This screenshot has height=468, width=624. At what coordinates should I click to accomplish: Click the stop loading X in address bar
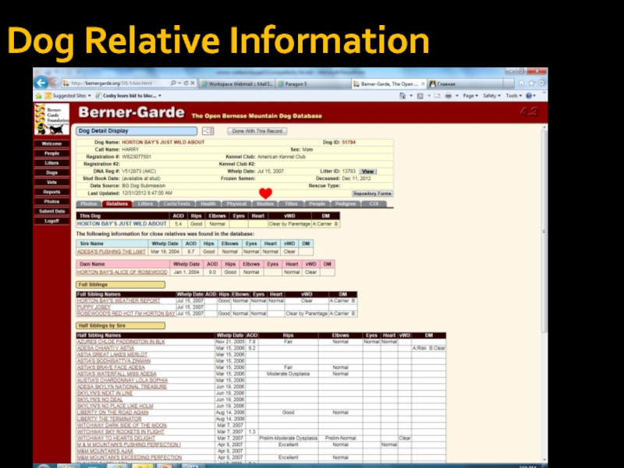[x=193, y=83]
